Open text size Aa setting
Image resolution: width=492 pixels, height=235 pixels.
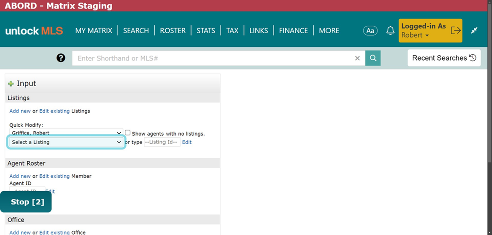click(370, 31)
